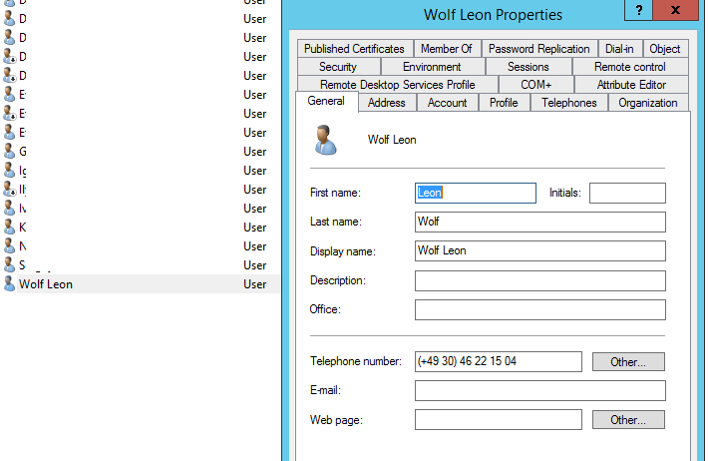Screen dimensions: 708x461
Task: Click the Description input field
Action: pos(539,281)
